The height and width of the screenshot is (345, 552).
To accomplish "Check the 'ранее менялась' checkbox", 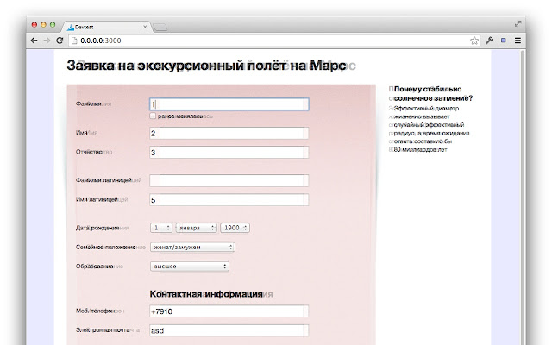I will coord(153,116).
